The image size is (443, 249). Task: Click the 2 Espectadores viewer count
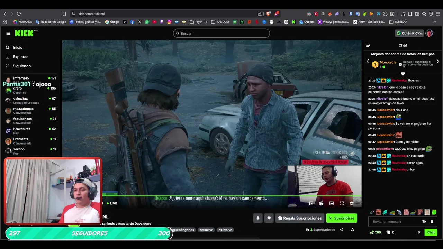[x=320, y=230]
